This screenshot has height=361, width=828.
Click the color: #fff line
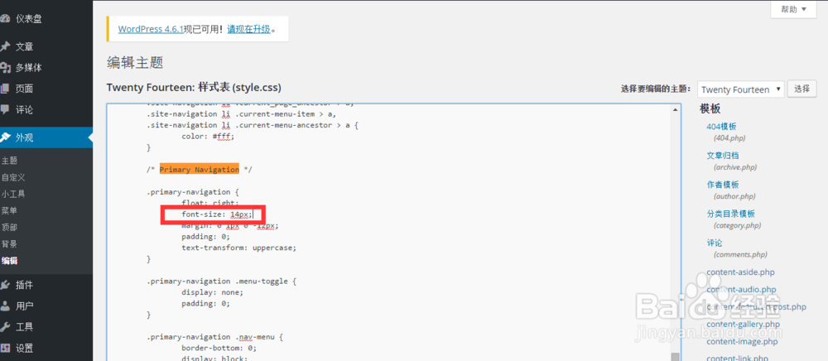coord(208,136)
